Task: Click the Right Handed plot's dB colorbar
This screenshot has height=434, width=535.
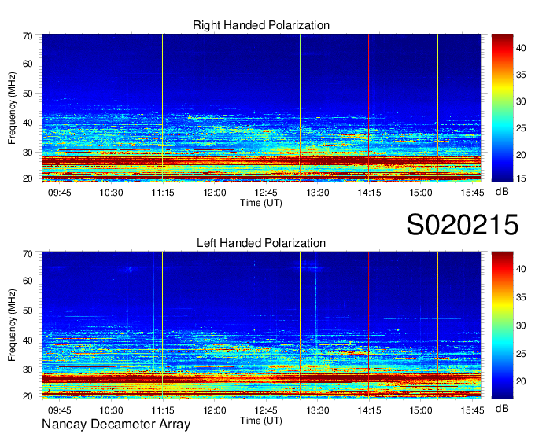Action: coord(502,108)
